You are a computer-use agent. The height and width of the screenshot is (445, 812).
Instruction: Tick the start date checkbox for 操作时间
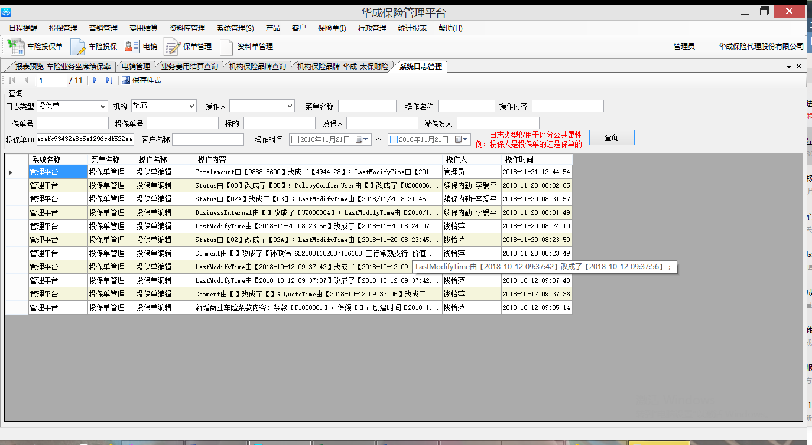(295, 140)
